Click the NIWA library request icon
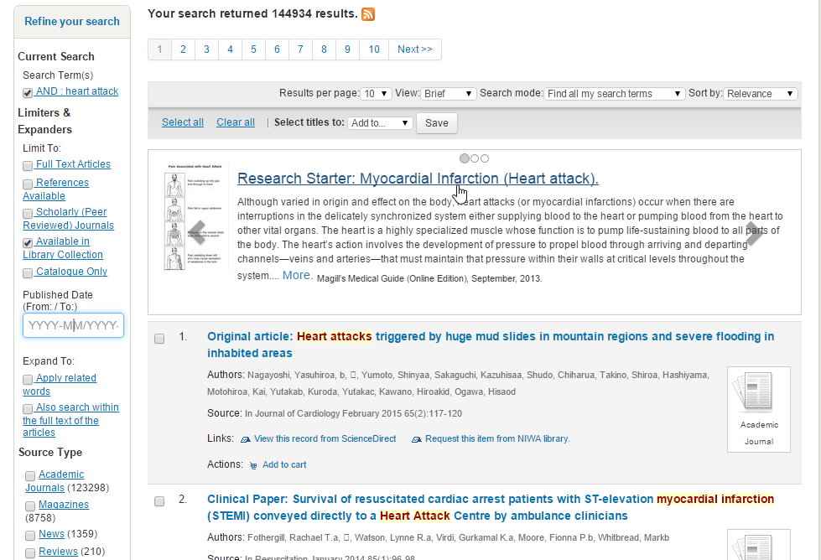Viewport: 821px width, 560px height. (417, 439)
